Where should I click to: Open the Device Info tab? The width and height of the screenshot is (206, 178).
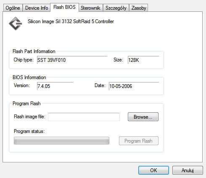37,8
